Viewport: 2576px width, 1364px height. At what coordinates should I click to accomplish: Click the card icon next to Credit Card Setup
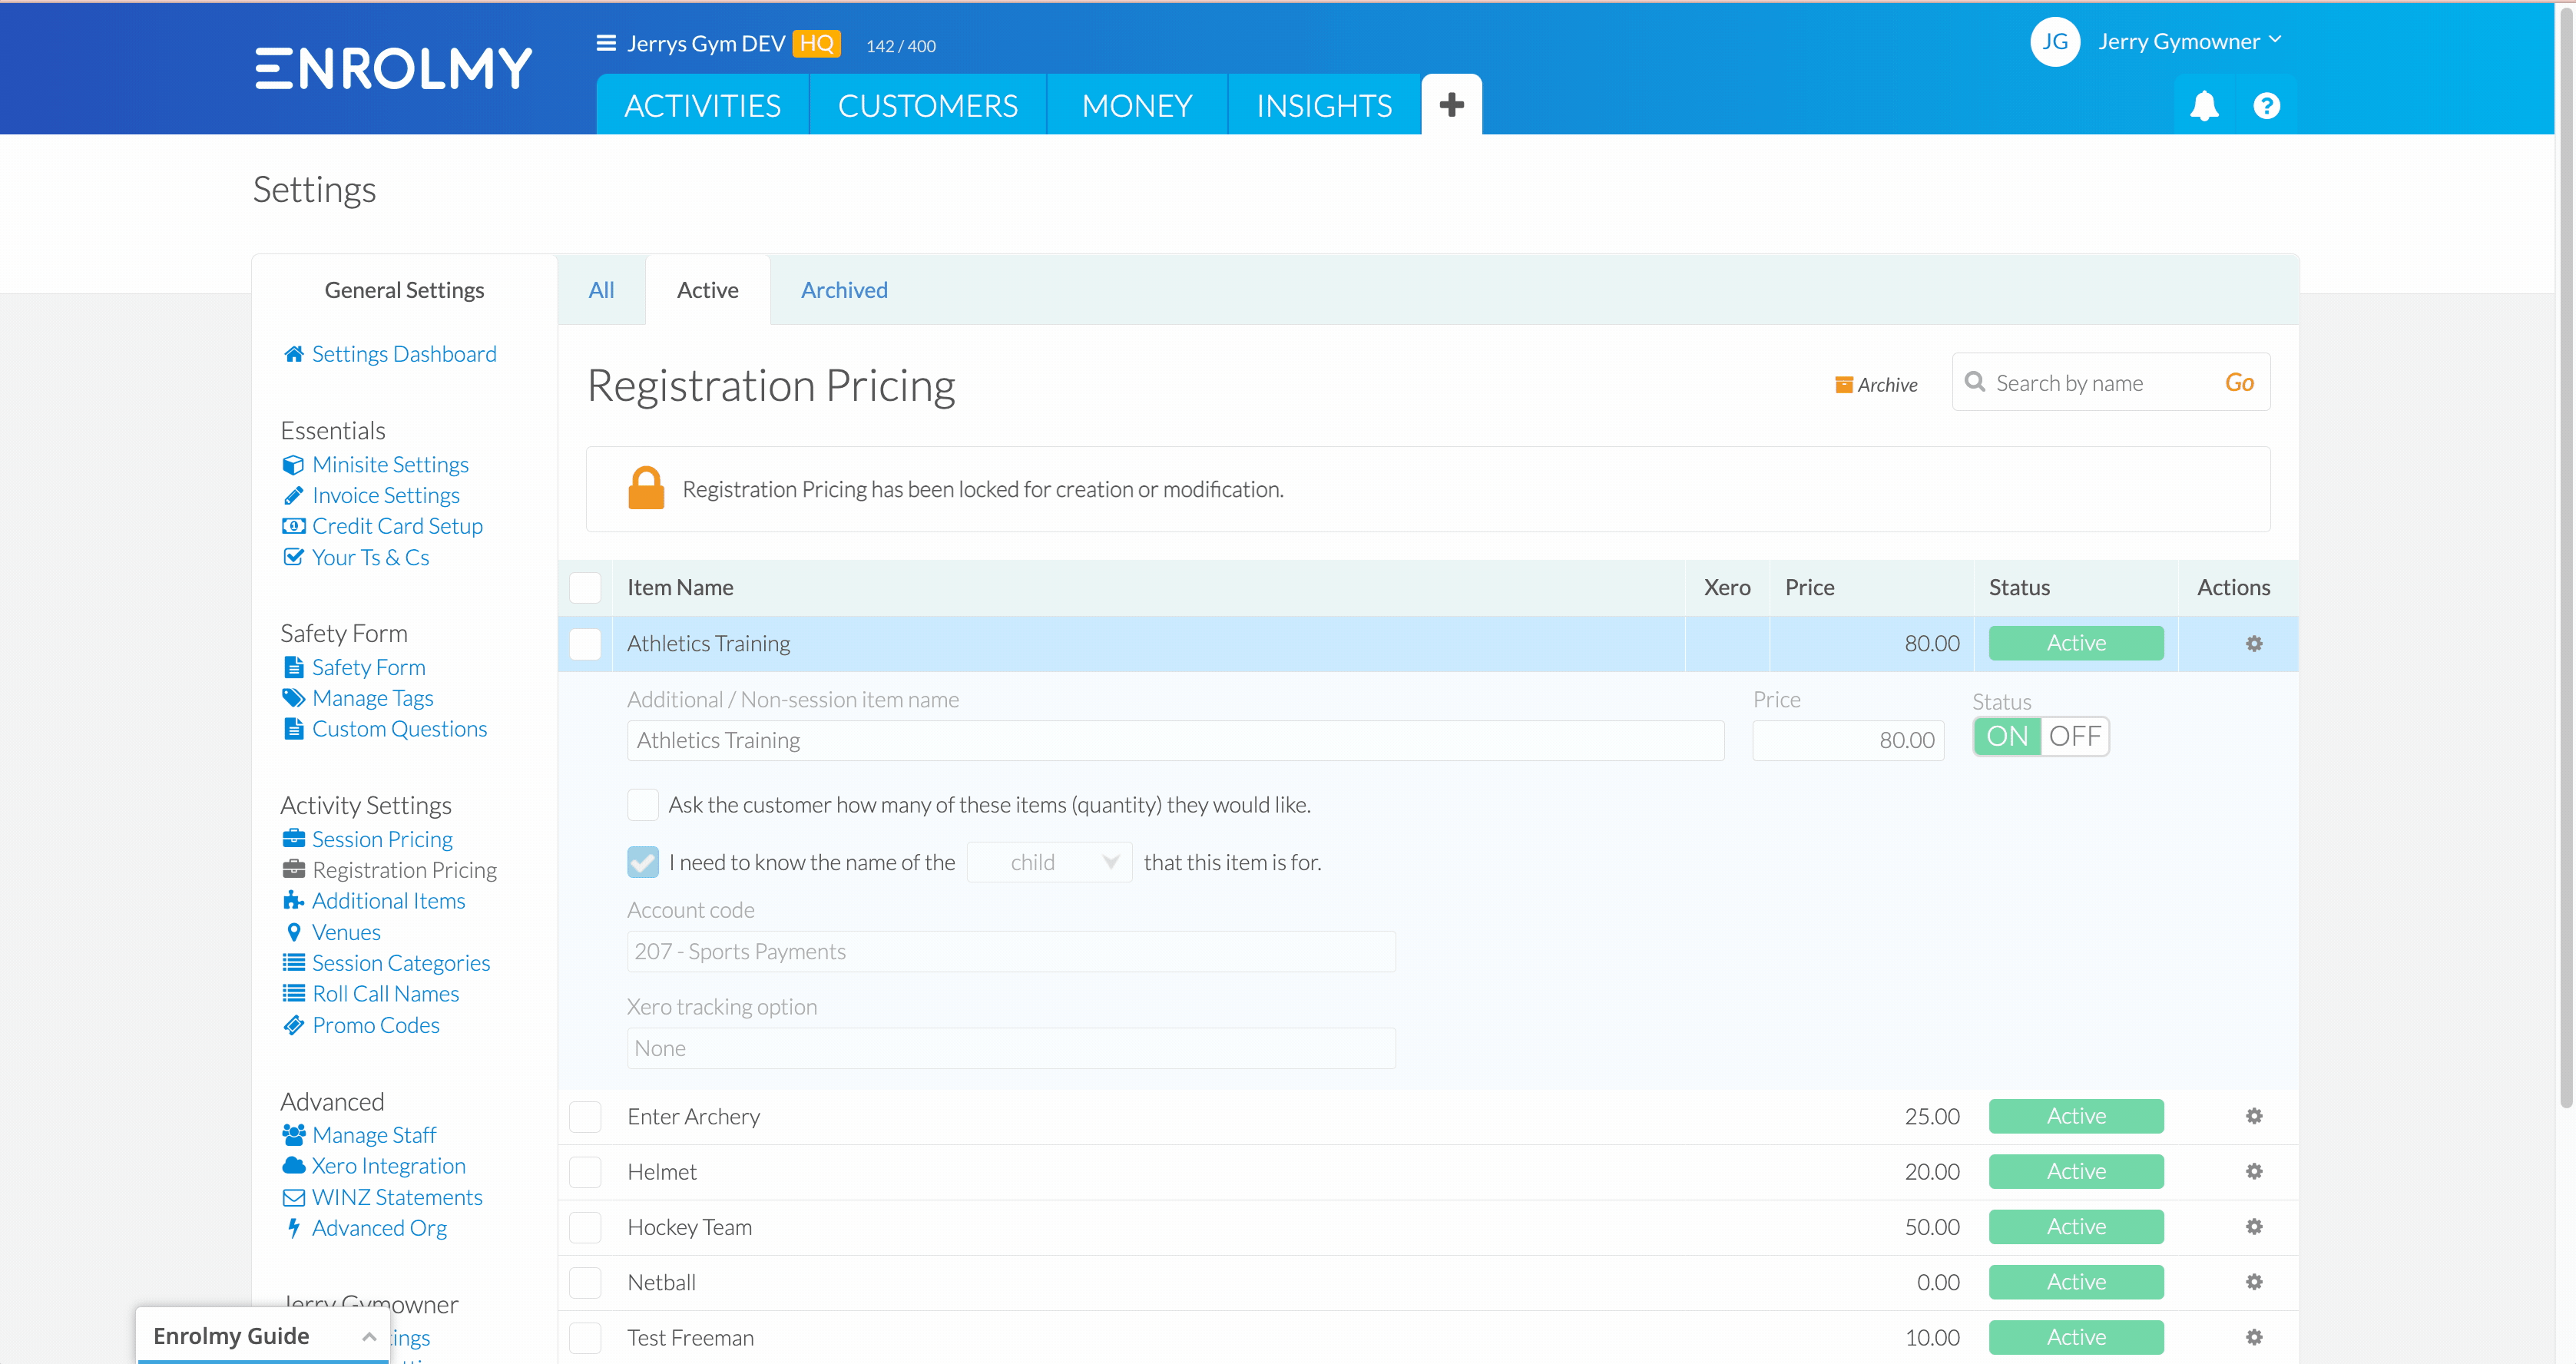pos(293,526)
